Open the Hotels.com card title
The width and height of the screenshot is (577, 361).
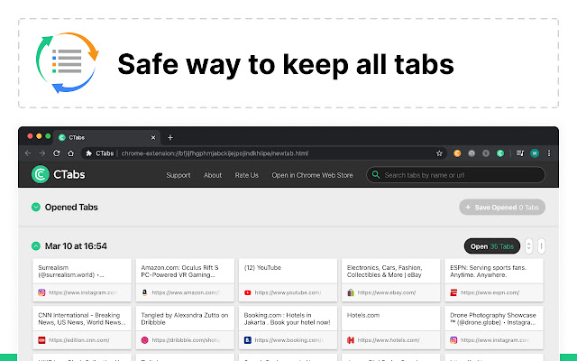pyautogui.click(x=363, y=315)
